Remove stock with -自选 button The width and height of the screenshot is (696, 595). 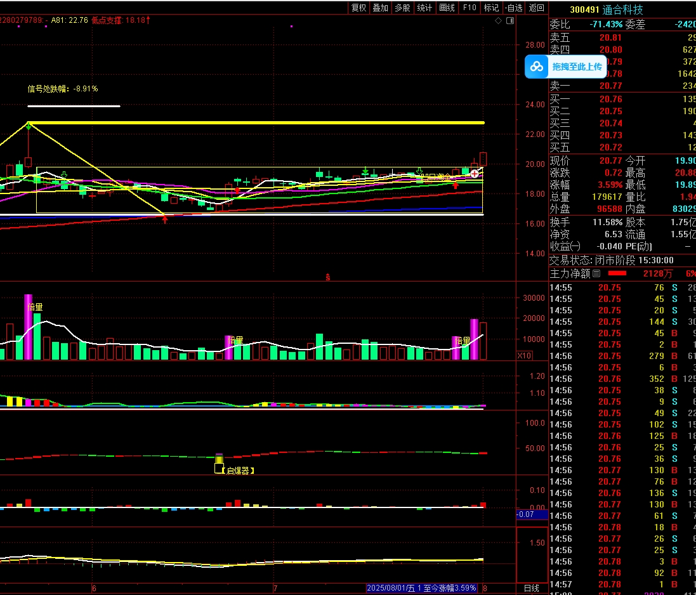[x=514, y=8]
